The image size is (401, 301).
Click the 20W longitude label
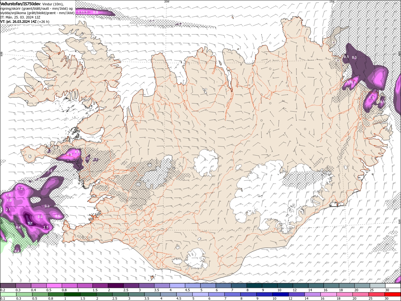(167, 2)
